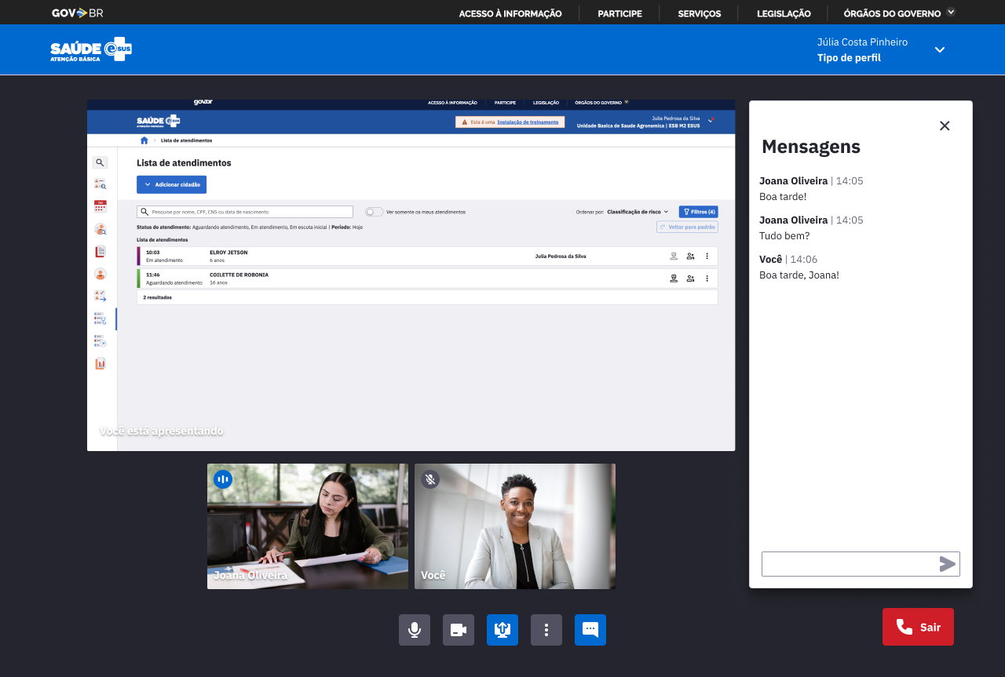Open more options on ELROY JETSON row
Image resolution: width=1005 pixels, height=677 pixels.
pos(707,256)
